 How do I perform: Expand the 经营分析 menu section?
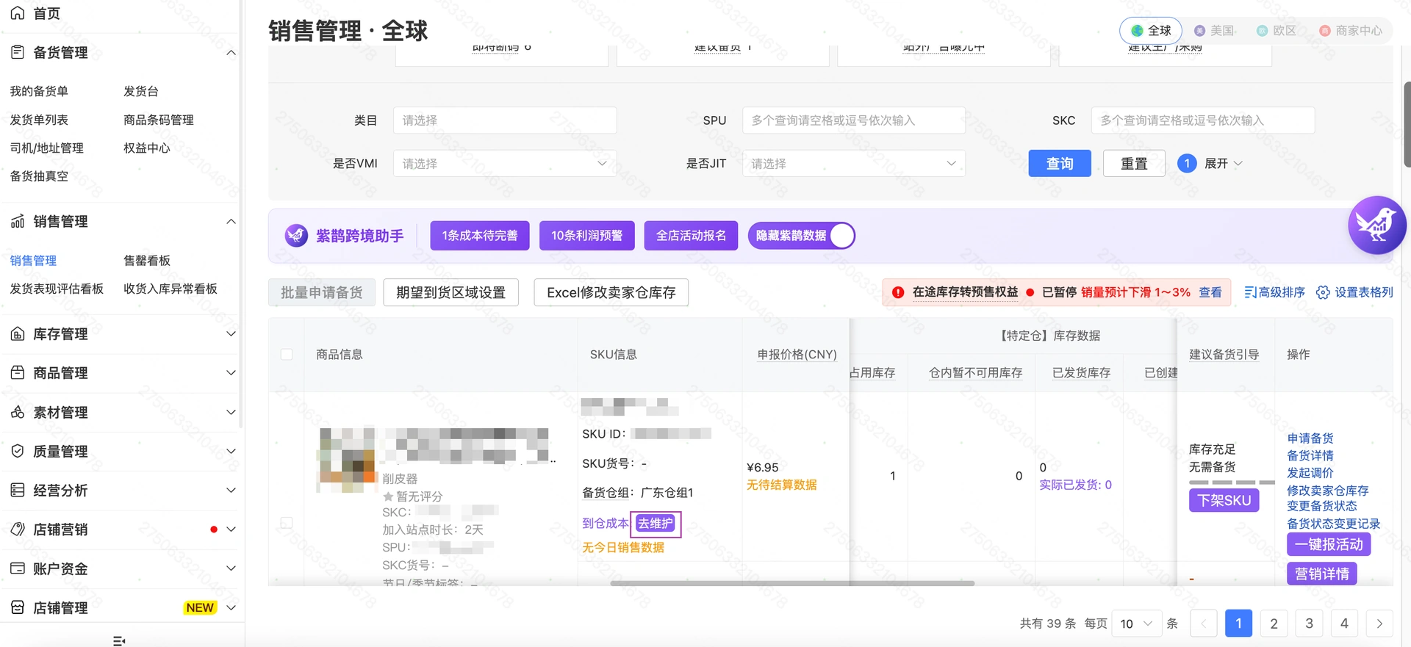(231, 490)
